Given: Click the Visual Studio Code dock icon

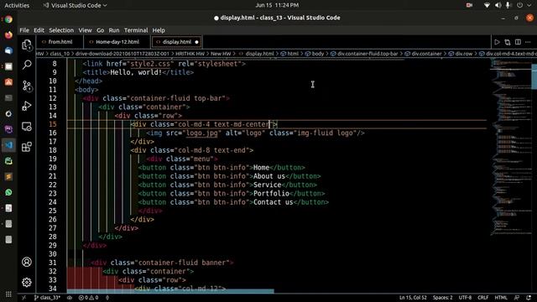Looking at the screenshot, I should coord(8,145).
